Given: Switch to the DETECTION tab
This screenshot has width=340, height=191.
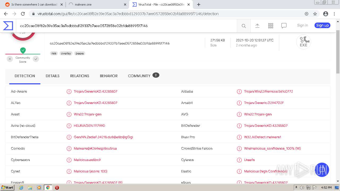Looking at the screenshot, I should tap(25, 76).
